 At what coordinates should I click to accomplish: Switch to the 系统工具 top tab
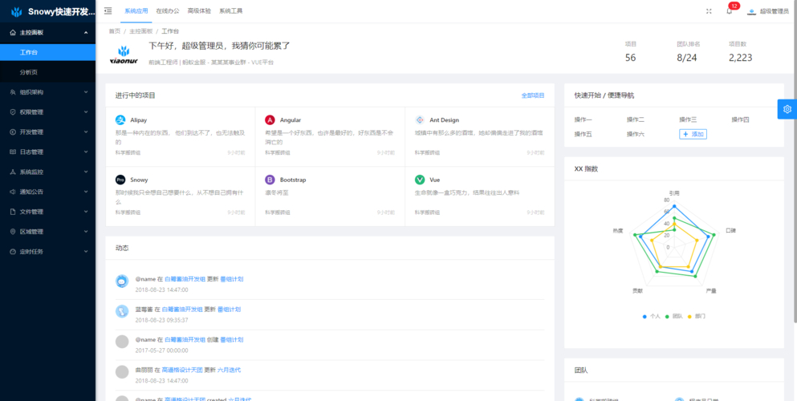point(231,10)
